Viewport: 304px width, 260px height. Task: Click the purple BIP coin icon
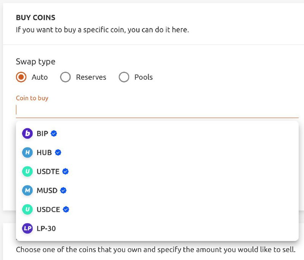[x=27, y=133]
